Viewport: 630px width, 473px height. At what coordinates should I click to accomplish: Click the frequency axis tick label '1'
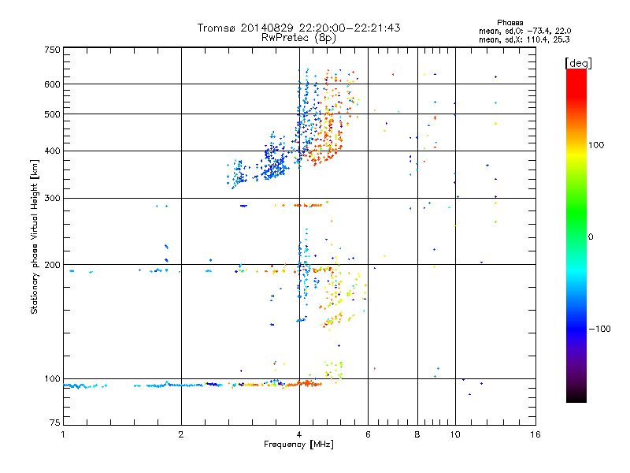coord(63,434)
